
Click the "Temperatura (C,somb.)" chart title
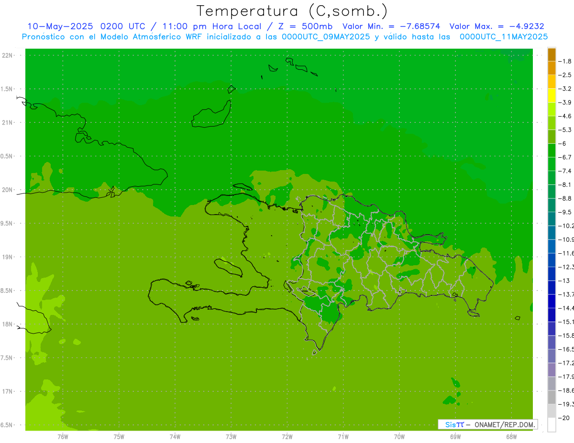point(292,11)
